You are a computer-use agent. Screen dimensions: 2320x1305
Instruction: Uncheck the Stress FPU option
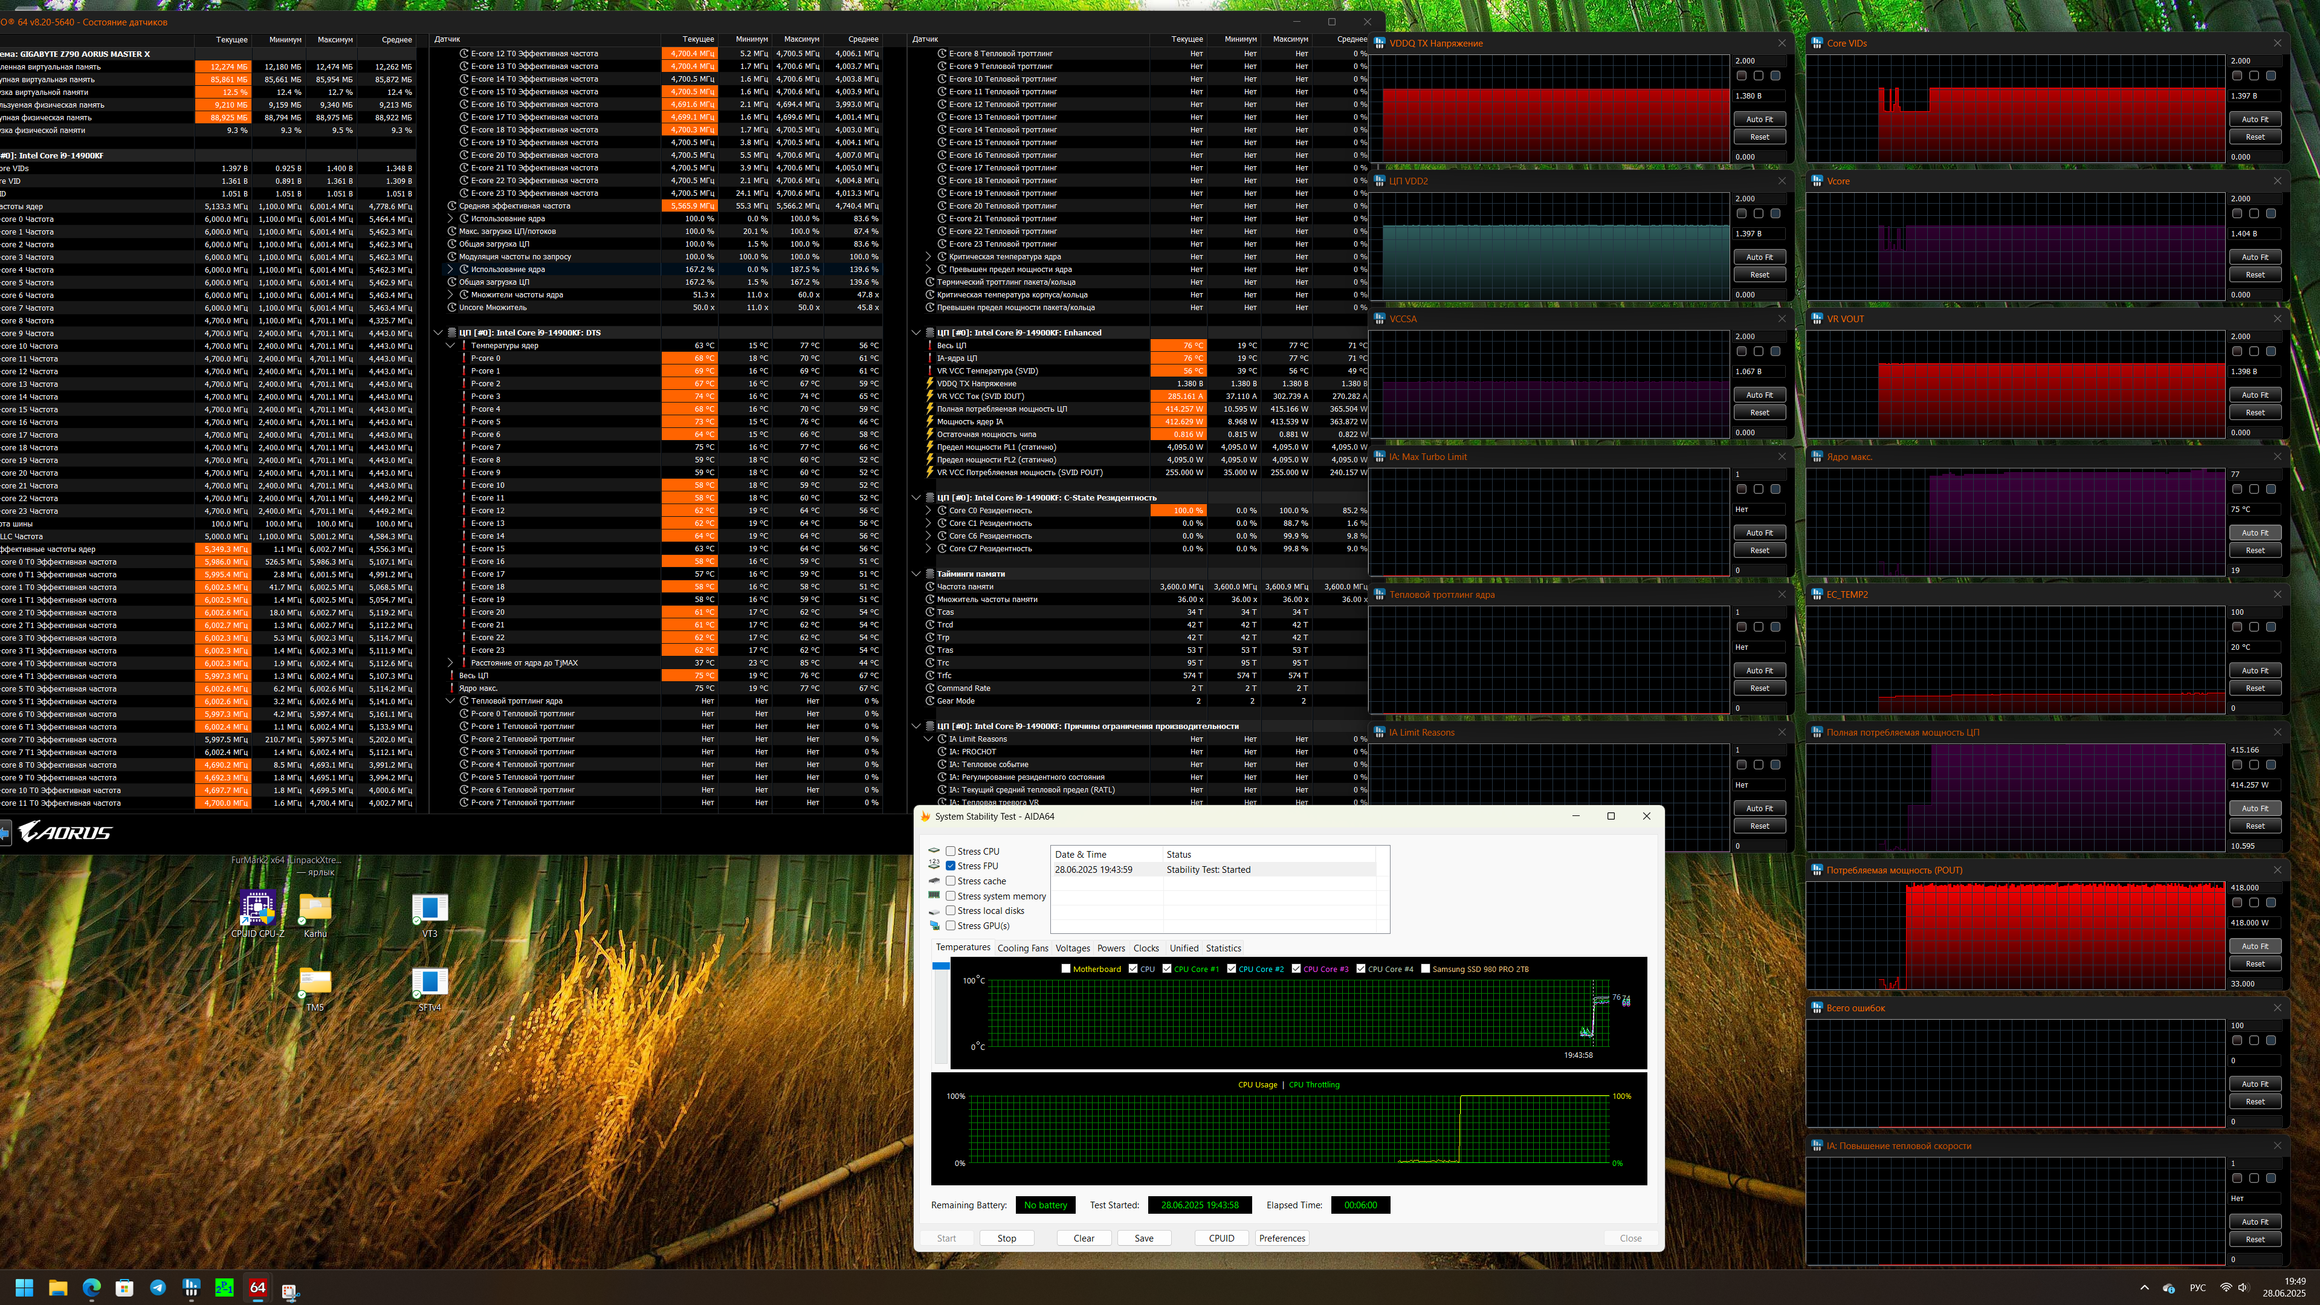click(x=950, y=866)
